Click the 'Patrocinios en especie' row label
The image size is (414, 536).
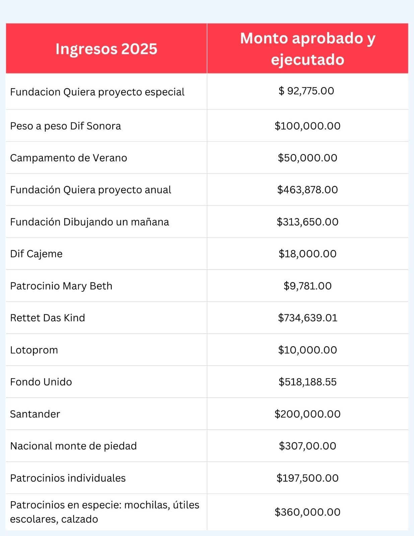tap(105, 512)
